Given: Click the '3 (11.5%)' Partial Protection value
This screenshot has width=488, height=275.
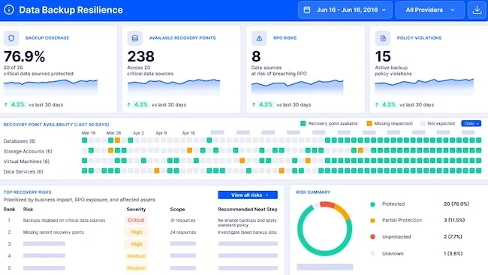Looking at the screenshot, I should tap(454, 220).
